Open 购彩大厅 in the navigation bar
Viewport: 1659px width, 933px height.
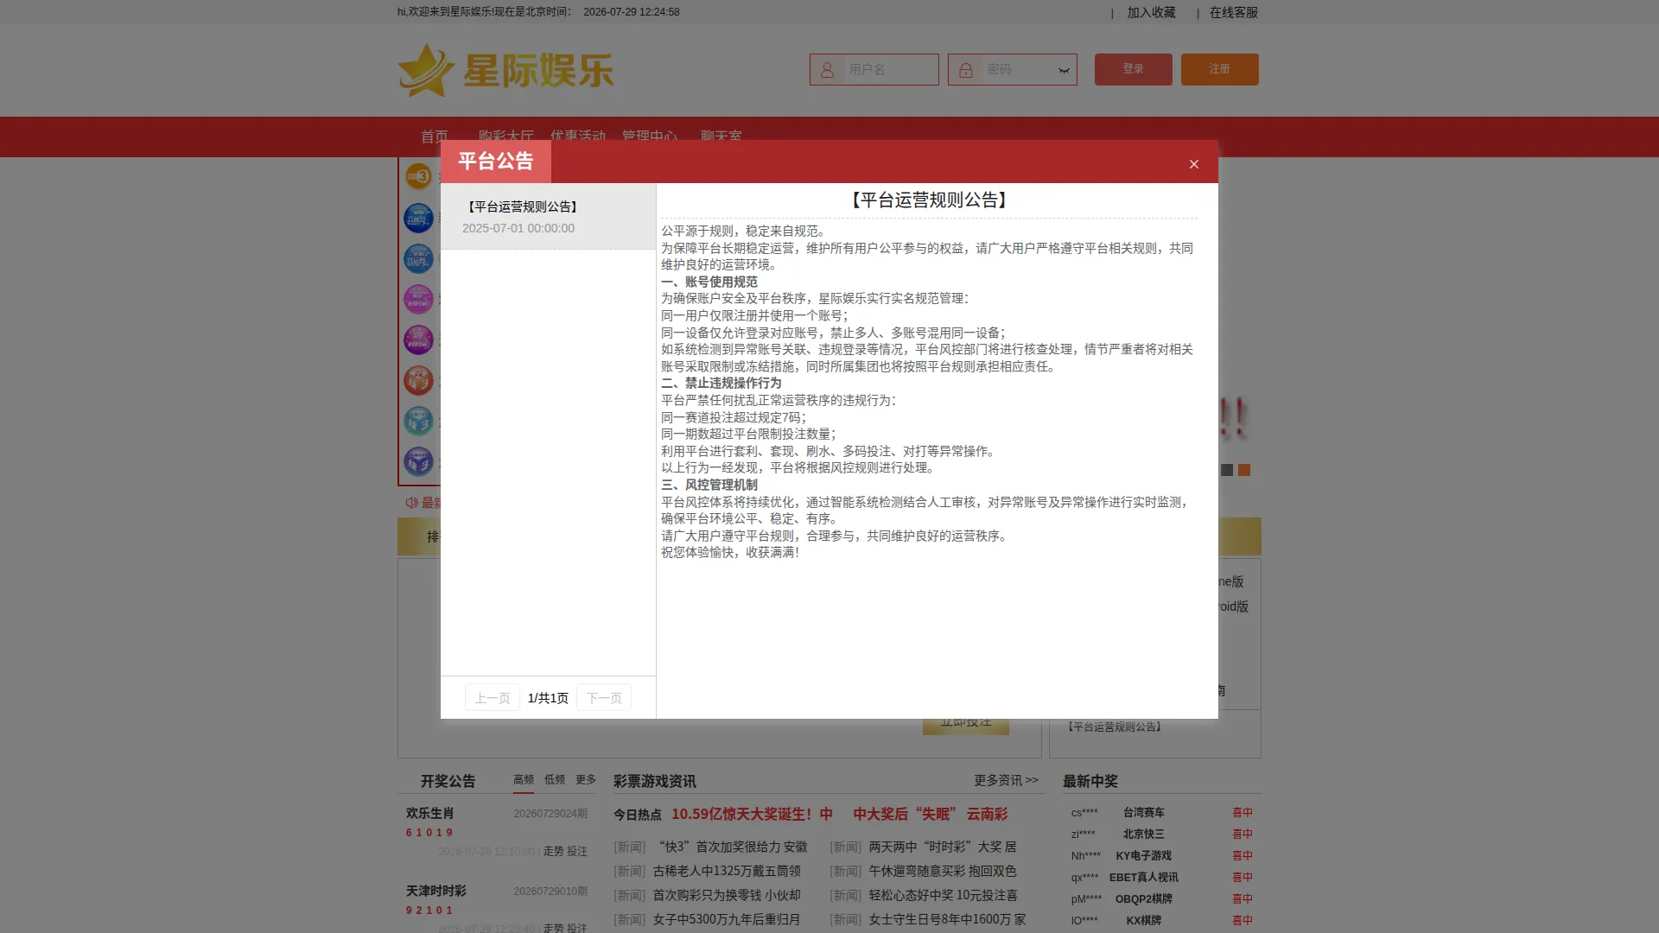coord(506,136)
